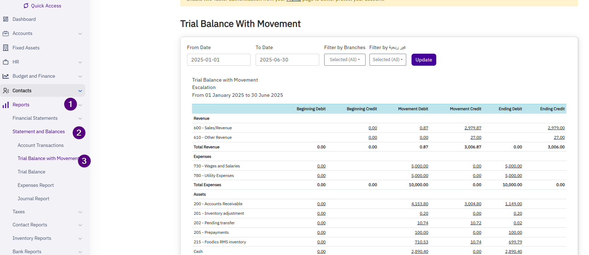Click the Fixed Assets building icon
The width and height of the screenshot is (589, 255).
click(6, 48)
